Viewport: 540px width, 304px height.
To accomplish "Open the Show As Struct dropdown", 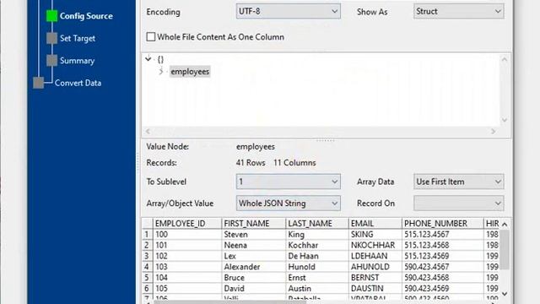I will point(459,11).
